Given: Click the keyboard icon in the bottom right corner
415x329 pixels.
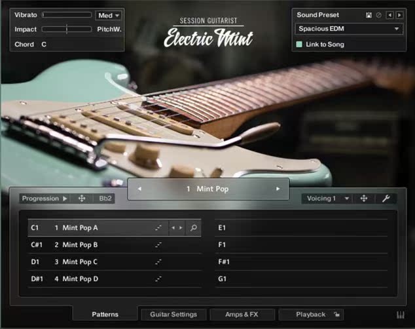Looking at the screenshot, I should click(x=401, y=315).
